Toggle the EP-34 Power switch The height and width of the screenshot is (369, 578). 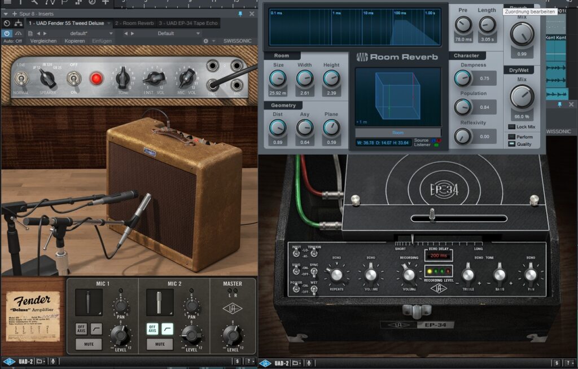click(x=296, y=289)
